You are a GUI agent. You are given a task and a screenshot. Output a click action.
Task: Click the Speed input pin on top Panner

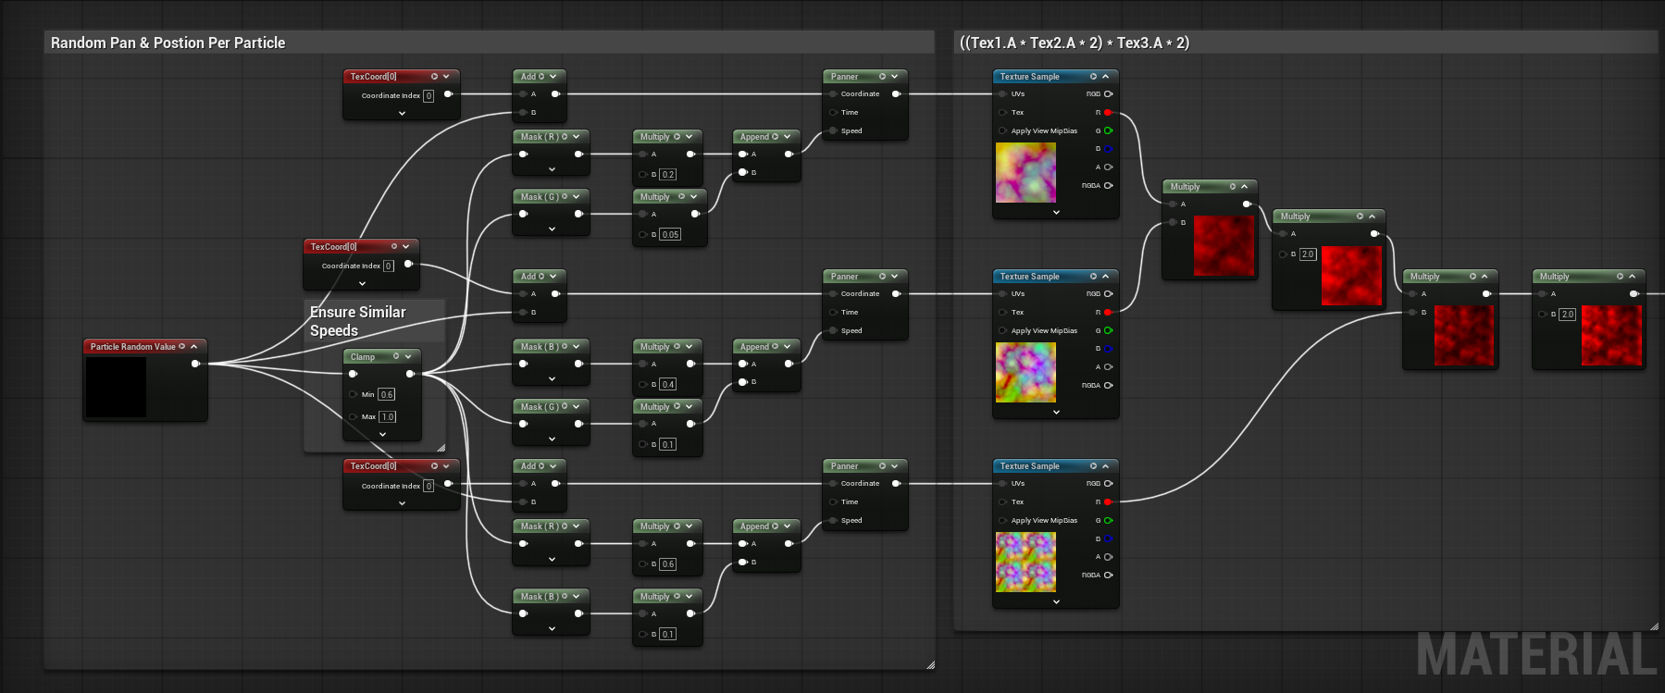(x=833, y=130)
